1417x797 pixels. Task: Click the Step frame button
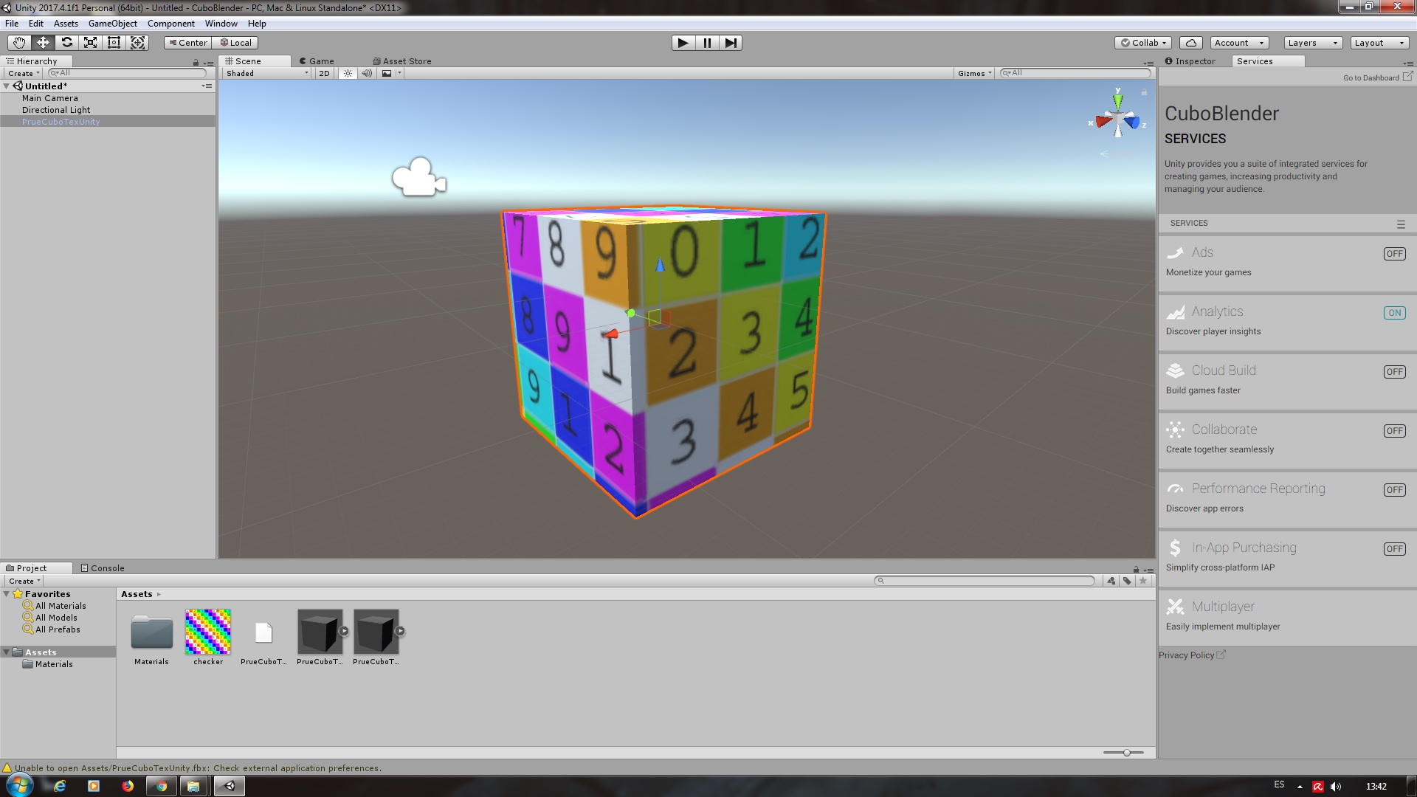coord(730,43)
